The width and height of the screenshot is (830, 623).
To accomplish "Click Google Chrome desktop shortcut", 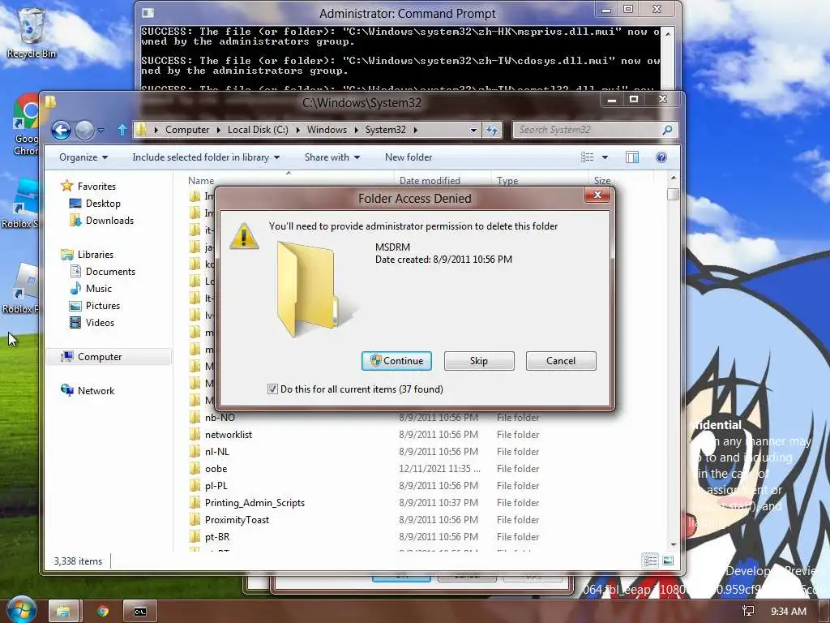I will tap(27, 124).
